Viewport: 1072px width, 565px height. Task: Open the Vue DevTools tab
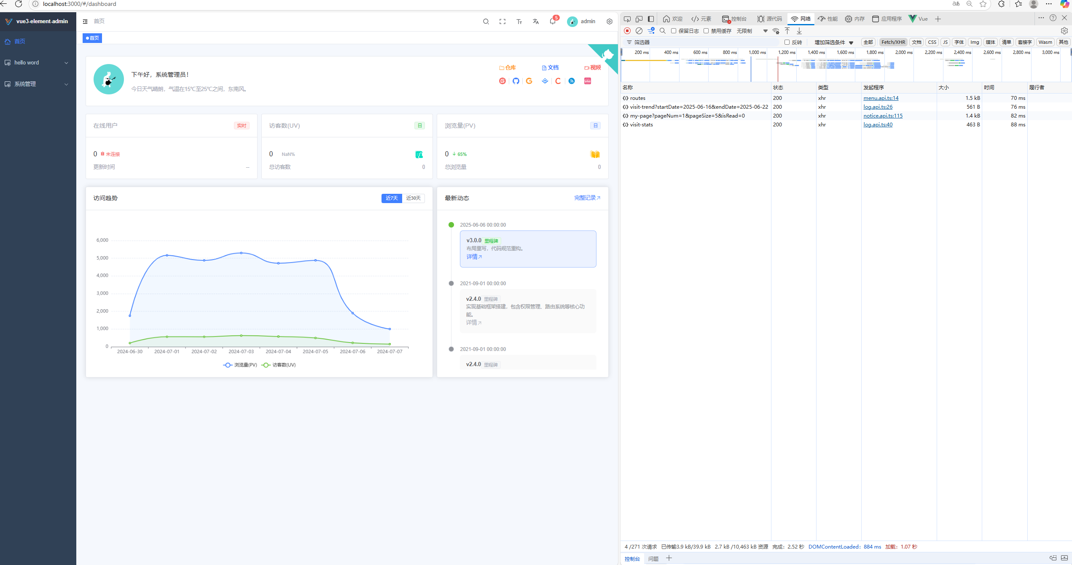918,19
